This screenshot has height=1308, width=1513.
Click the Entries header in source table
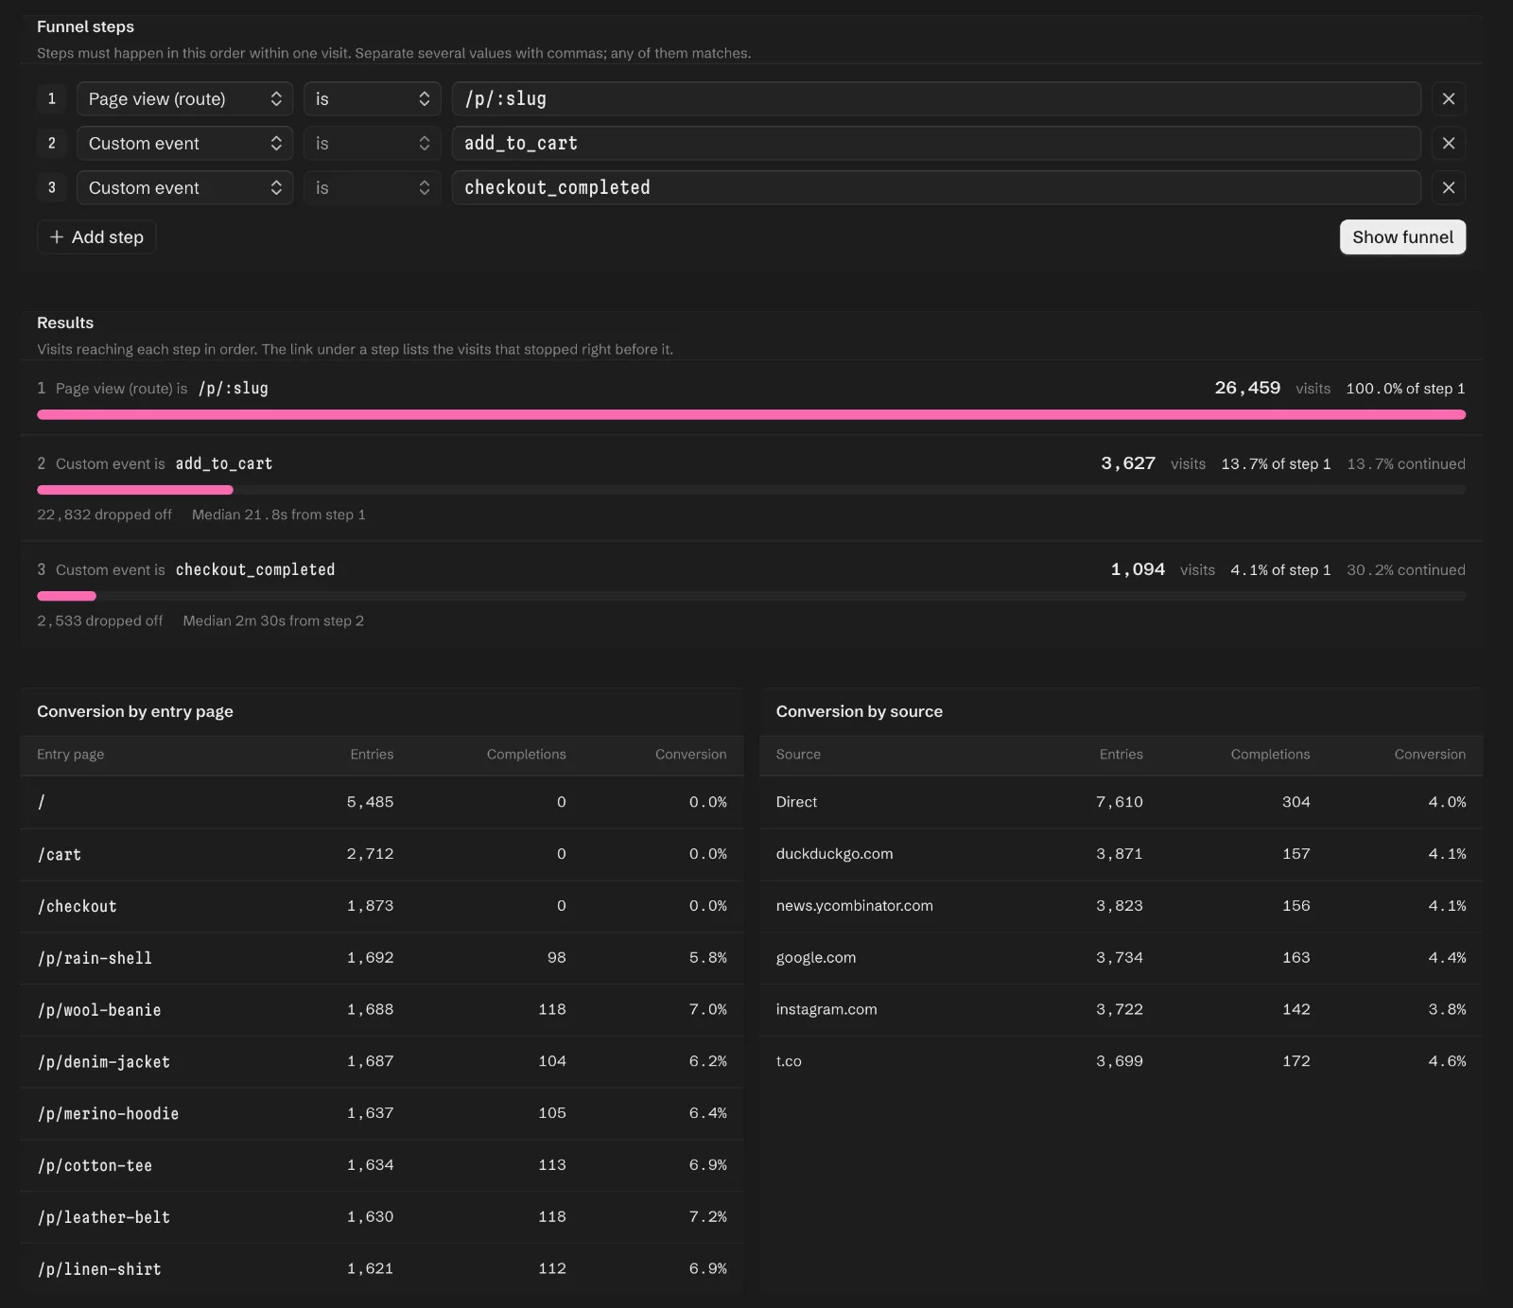pyautogui.click(x=1121, y=754)
